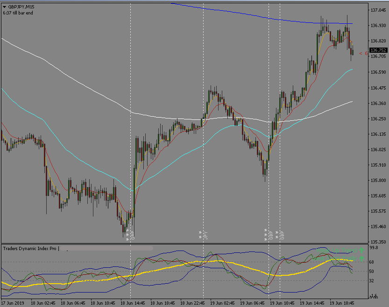
Task: Click the green arrow beside Weak Long Trade
Action: point(361,258)
